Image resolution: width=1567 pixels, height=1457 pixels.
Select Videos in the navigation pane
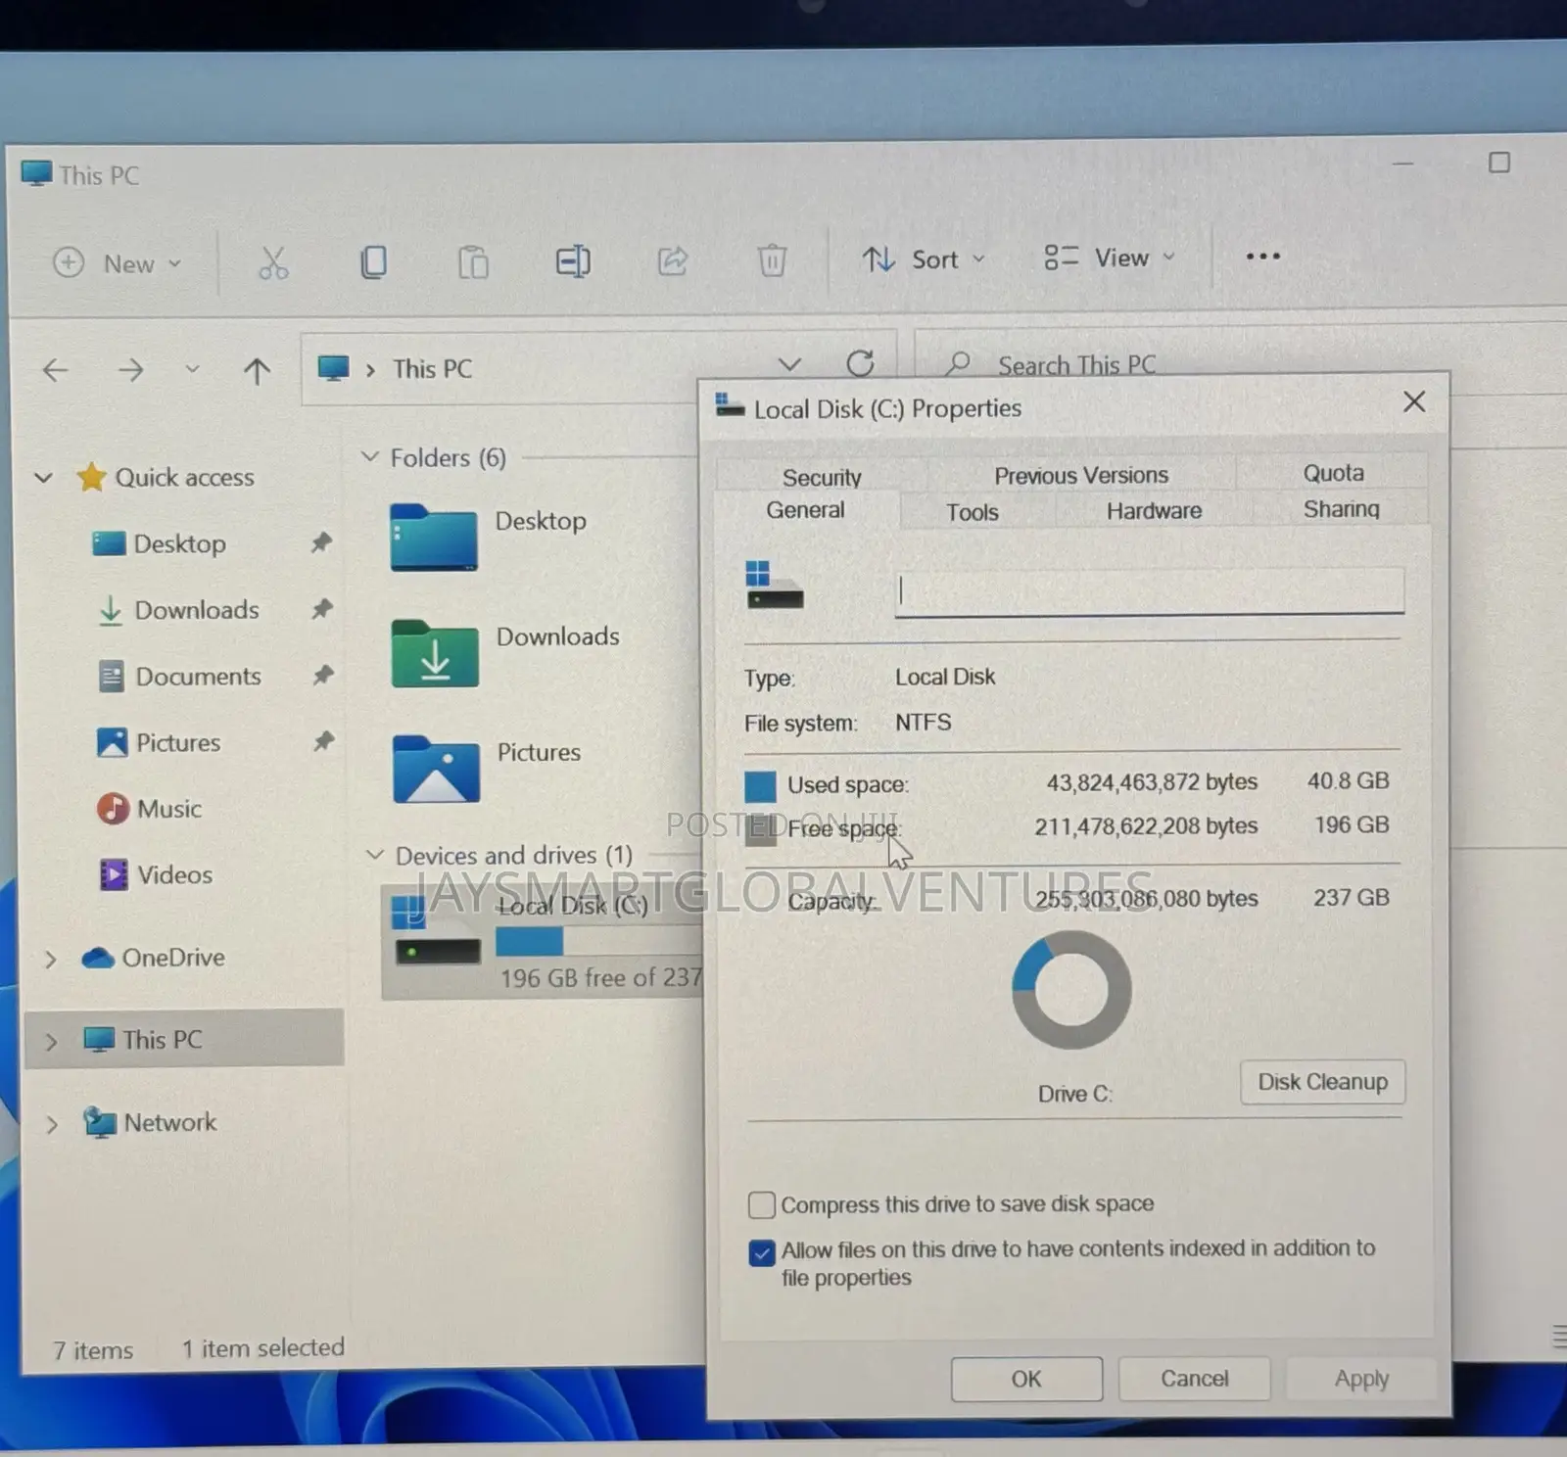pyautogui.click(x=157, y=874)
